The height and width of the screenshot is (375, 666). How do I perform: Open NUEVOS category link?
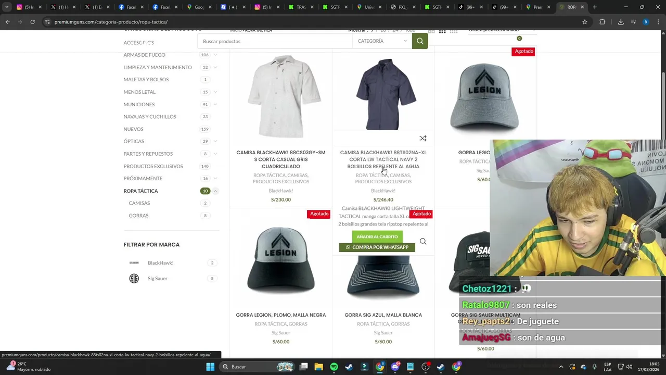click(x=133, y=129)
